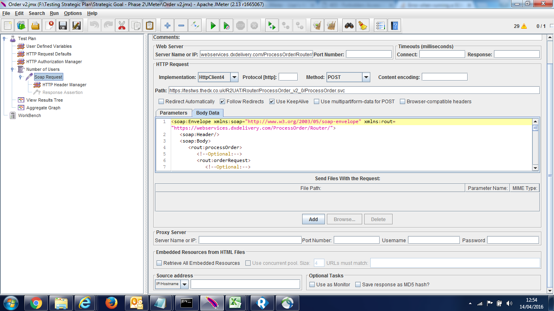Click the Redo toolbar icon

point(108,26)
